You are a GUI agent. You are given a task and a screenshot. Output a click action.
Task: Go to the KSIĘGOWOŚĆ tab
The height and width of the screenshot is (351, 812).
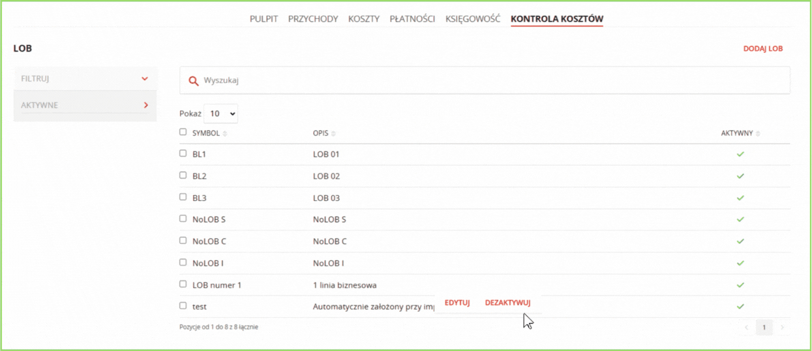pyautogui.click(x=473, y=19)
